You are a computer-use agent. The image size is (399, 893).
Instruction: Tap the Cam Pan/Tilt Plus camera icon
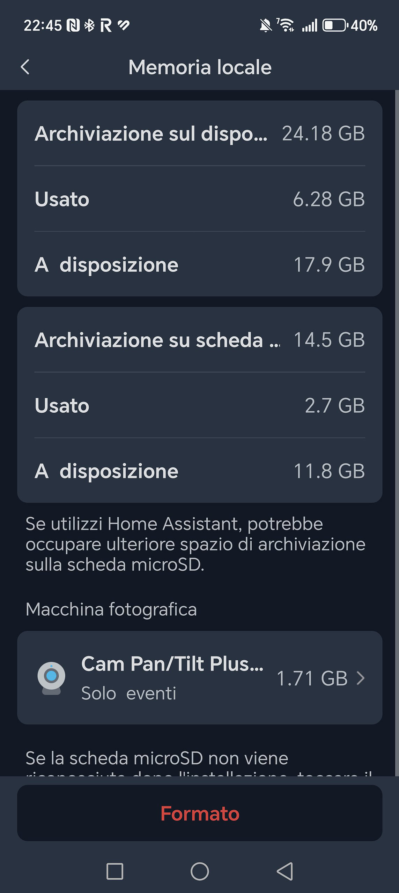tap(51, 678)
